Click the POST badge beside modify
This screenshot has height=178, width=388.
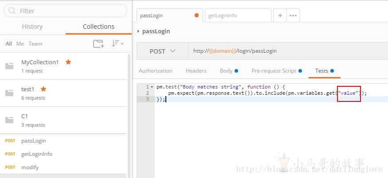click(10, 167)
